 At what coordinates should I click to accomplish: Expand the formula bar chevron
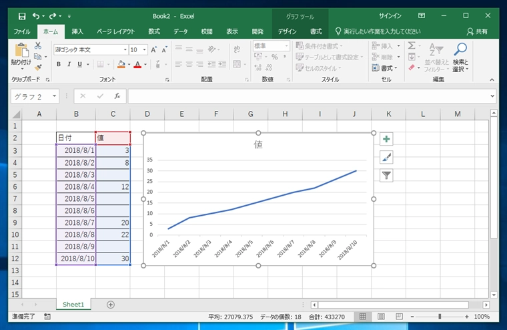pyautogui.click(x=492, y=96)
